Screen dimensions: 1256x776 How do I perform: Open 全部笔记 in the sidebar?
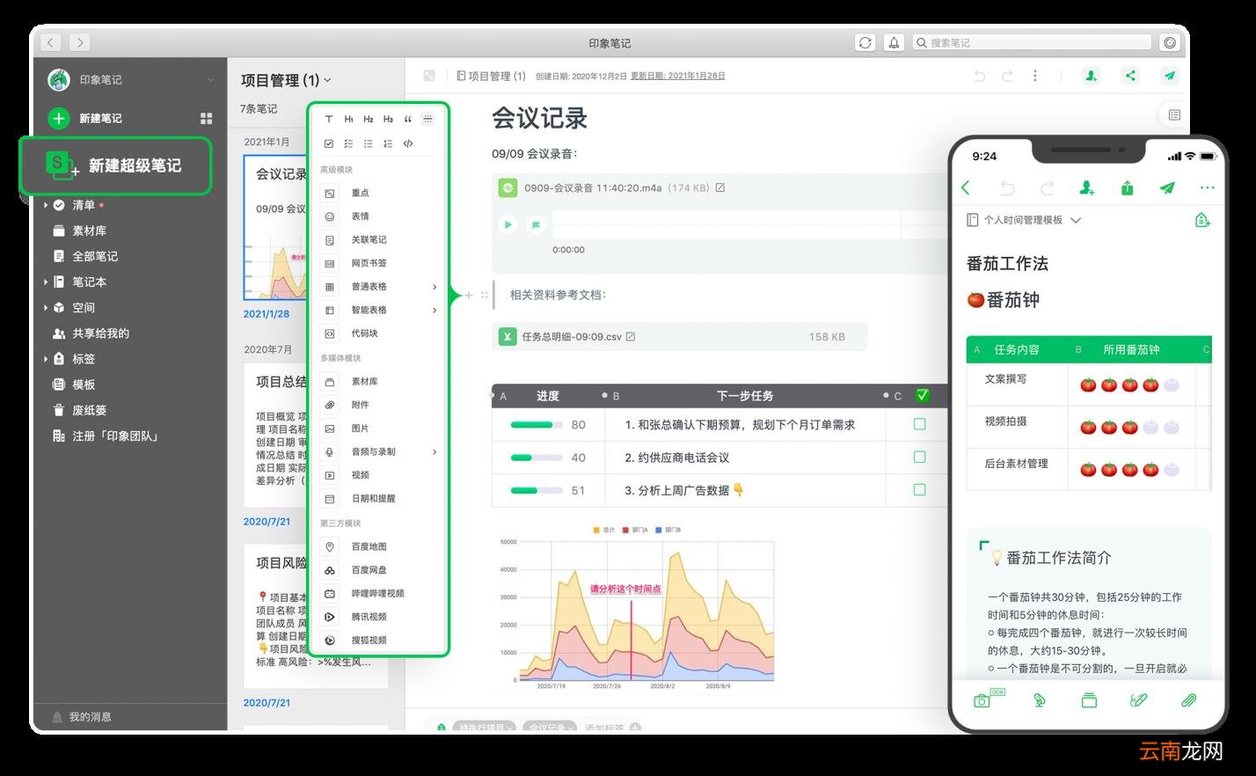[x=95, y=256]
